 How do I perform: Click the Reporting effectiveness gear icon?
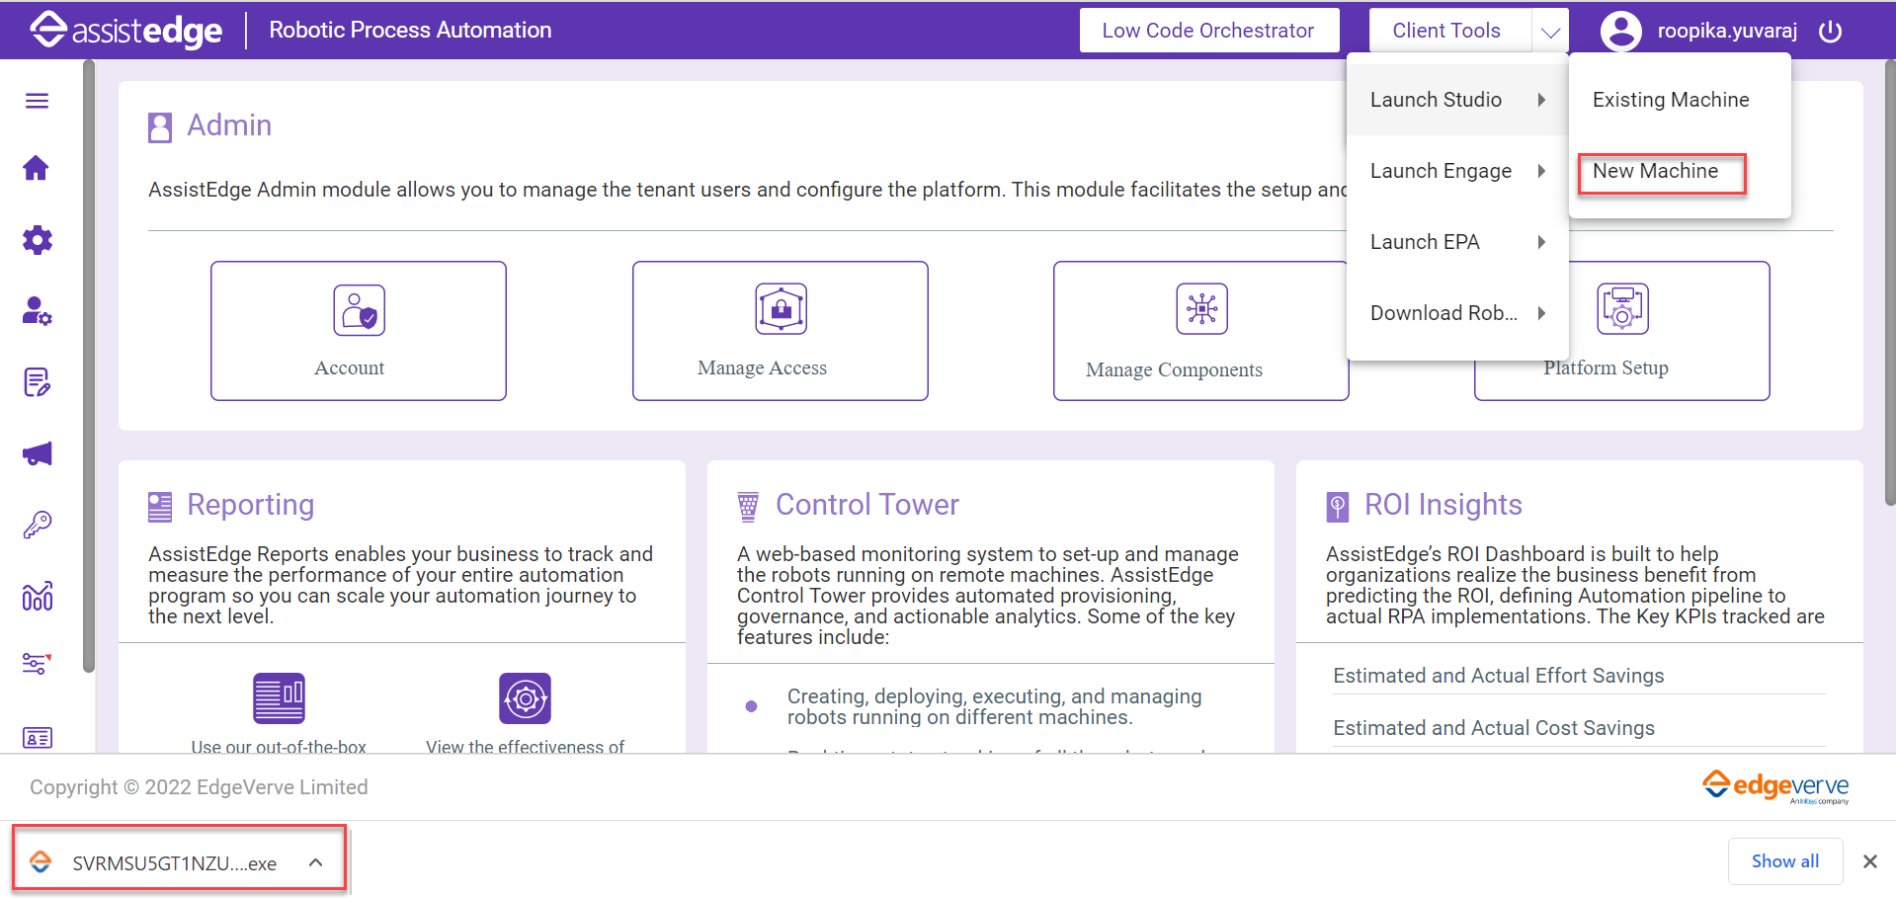coord(525,698)
